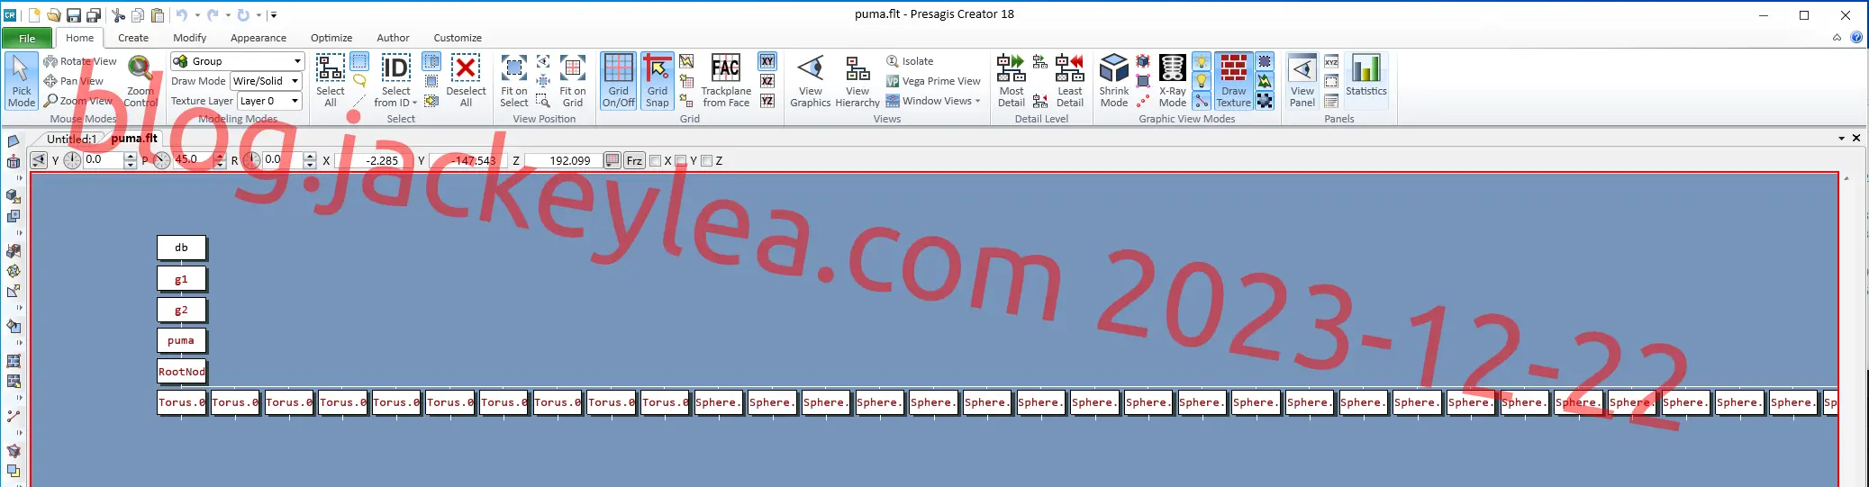Viewport: 1869px width, 487px height.
Task: Toggle Grid Snap
Action: click(x=658, y=81)
